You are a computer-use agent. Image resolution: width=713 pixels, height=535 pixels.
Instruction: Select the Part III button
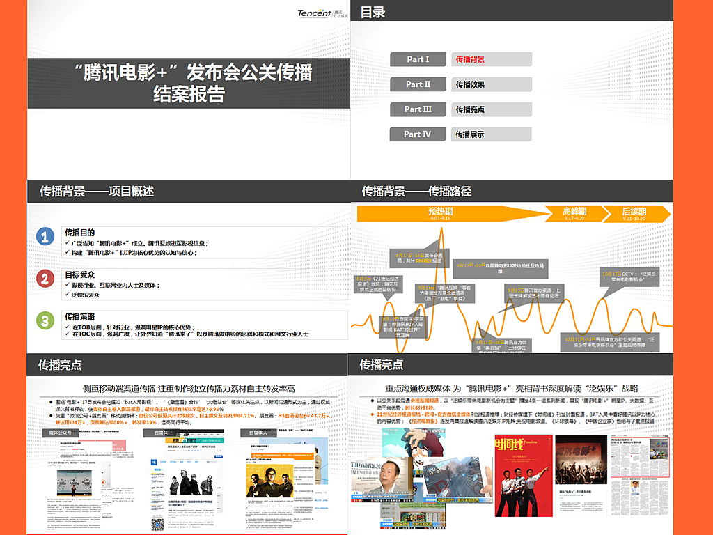(x=418, y=109)
